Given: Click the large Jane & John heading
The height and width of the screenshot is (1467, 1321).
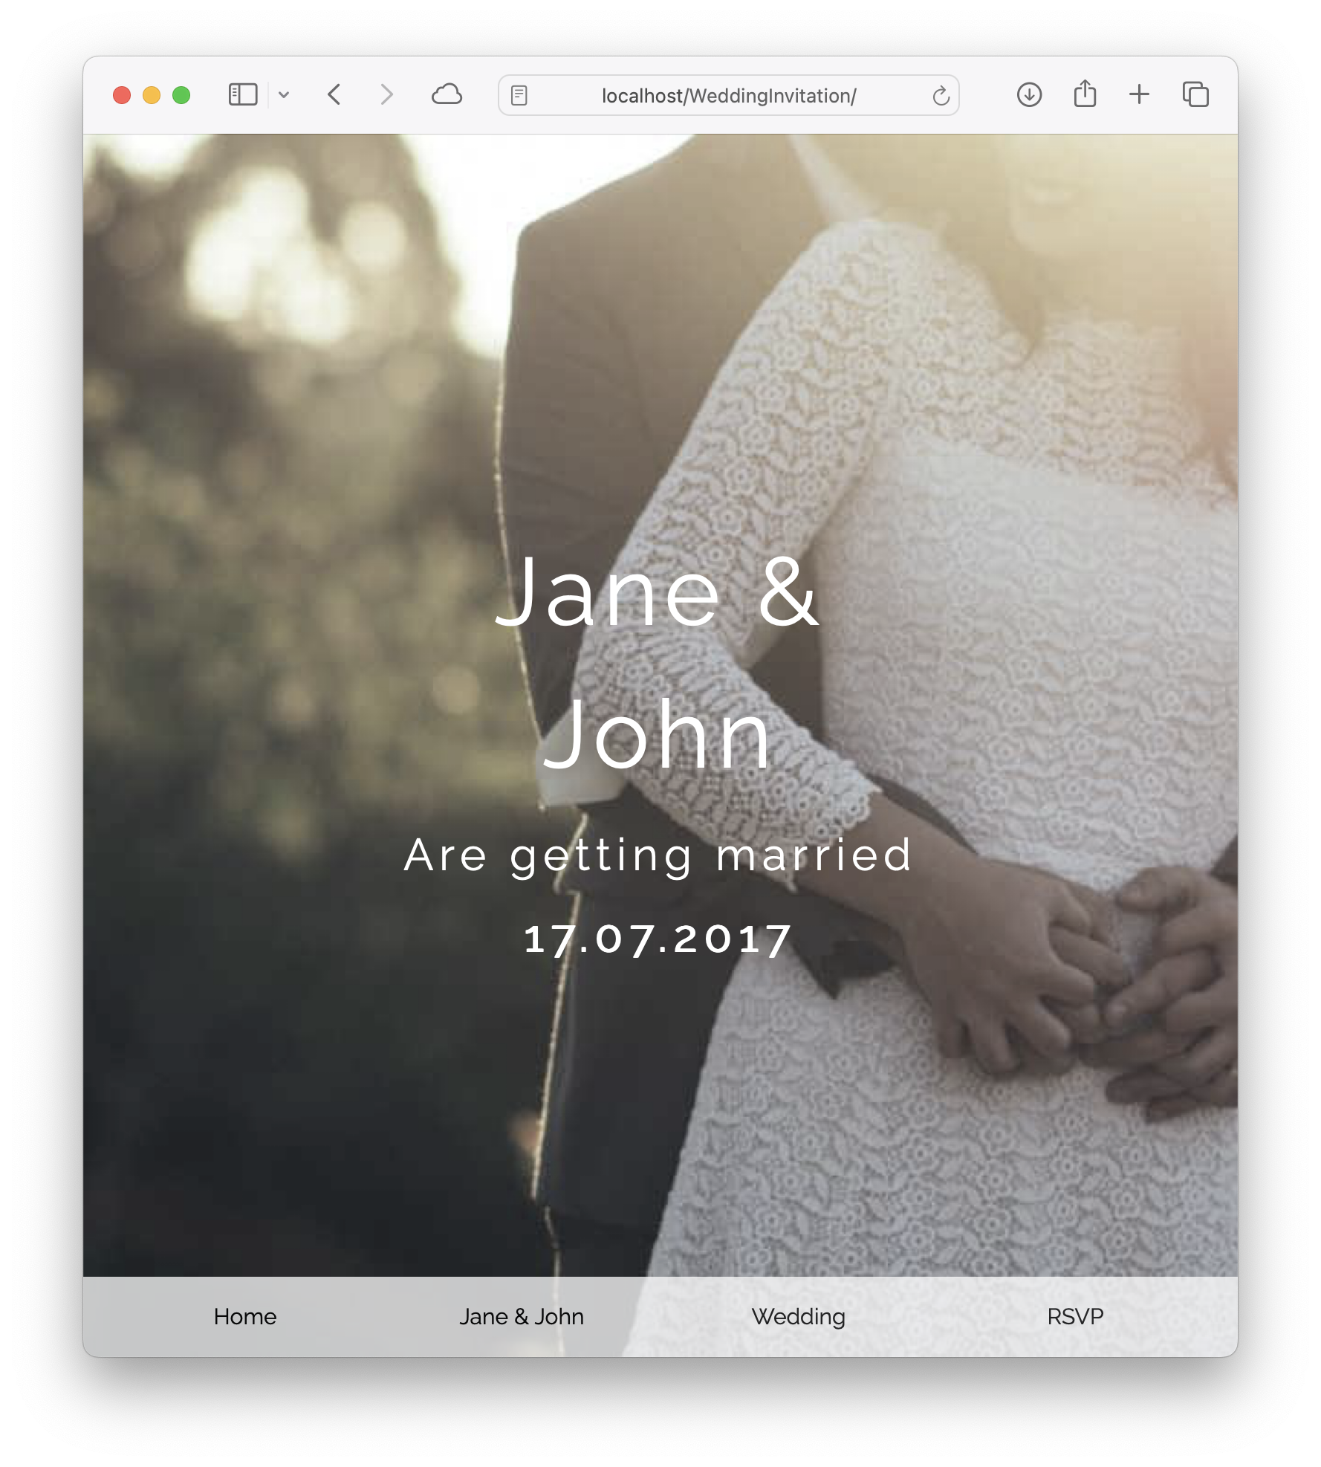Looking at the screenshot, I should (x=658, y=664).
